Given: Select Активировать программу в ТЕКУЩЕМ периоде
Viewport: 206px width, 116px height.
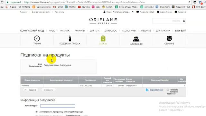Looking at the screenshot, I should 36,112.
